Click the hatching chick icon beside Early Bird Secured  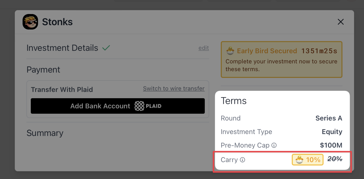(230, 51)
